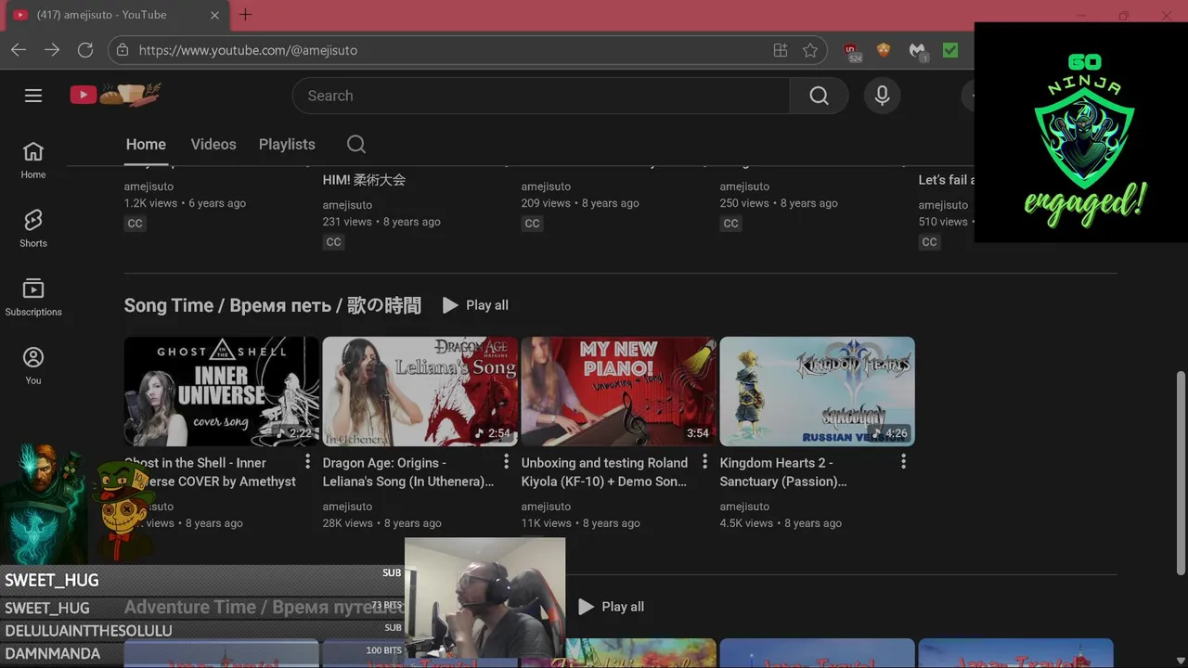
Task: Open the Malwarebytes M extension icon
Action: click(917, 51)
